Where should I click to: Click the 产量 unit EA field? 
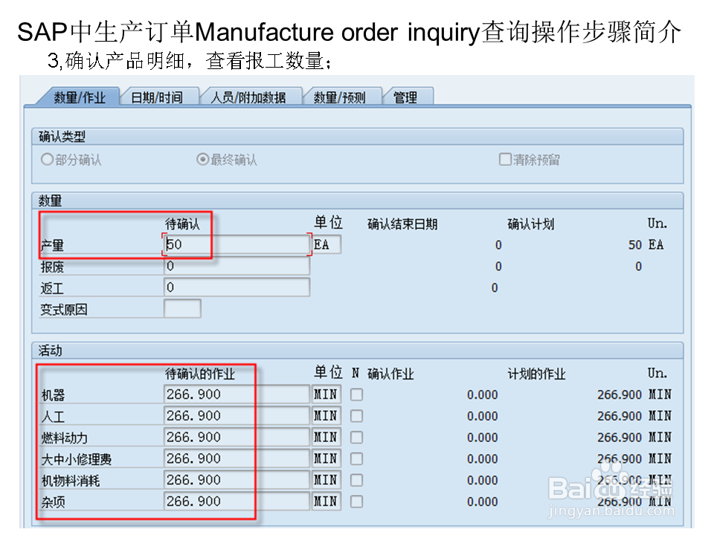[x=327, y=244]
